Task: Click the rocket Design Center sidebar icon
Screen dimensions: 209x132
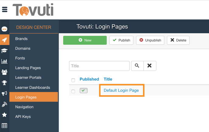Action: click(4, 40)
